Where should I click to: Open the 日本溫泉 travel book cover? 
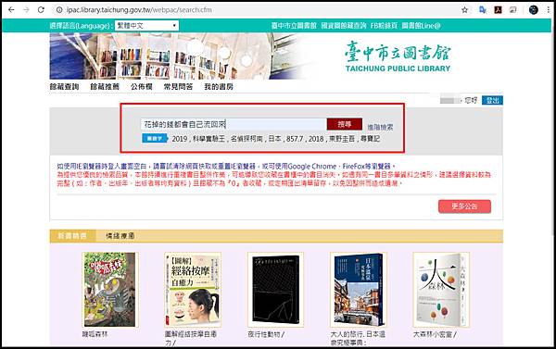coord(358,290)
